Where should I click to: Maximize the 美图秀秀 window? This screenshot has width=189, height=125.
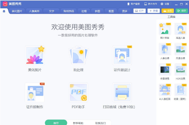pos(181,4)
